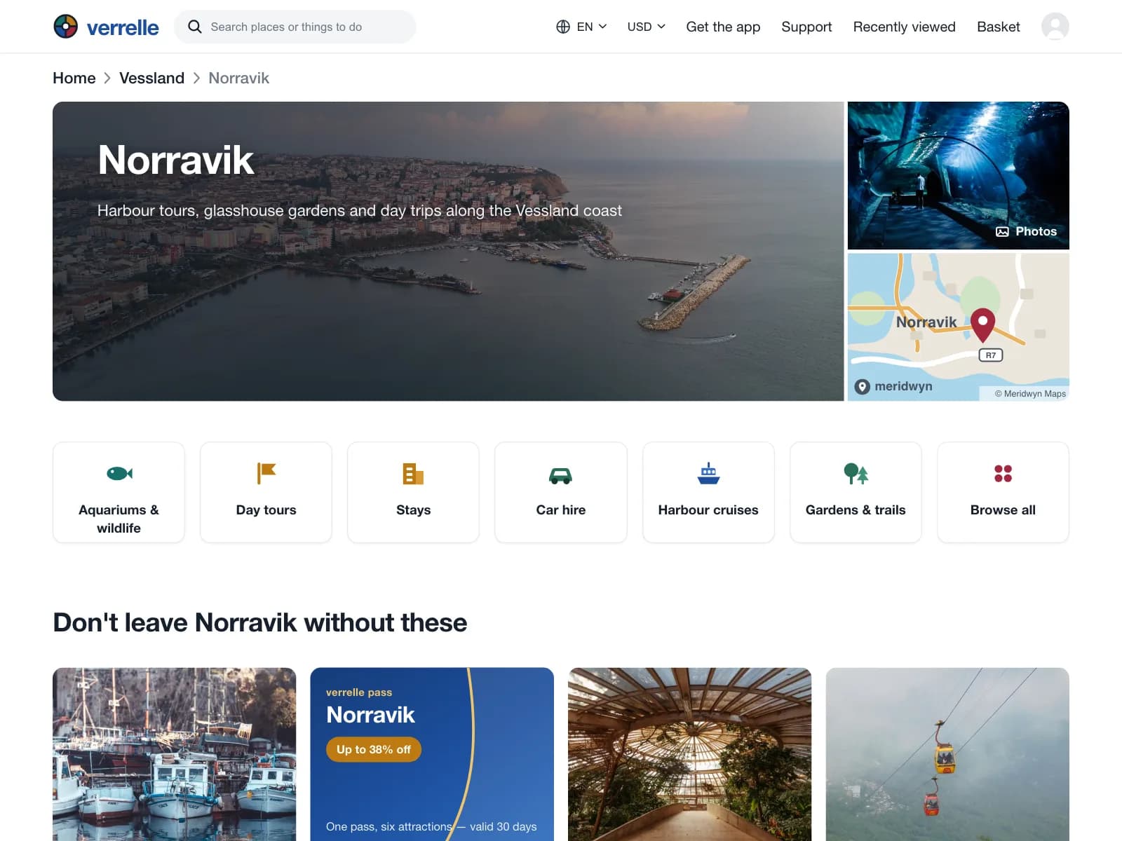Open the user profile avatar
The image size is (1122, 841).
point(1055,27)
